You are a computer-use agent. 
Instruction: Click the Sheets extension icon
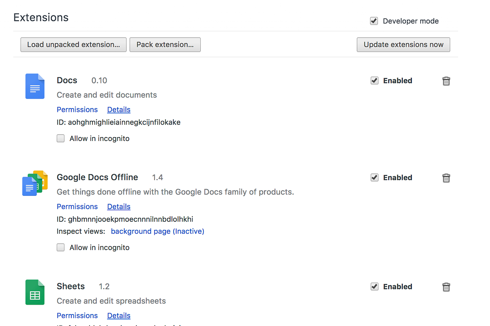[35, 292]
